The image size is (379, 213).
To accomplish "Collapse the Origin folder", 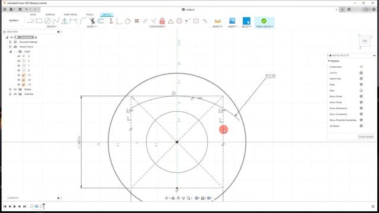I will point(10,51).
